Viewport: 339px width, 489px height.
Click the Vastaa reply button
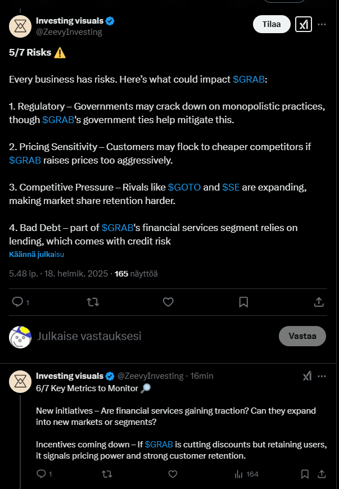click(302, 336)
